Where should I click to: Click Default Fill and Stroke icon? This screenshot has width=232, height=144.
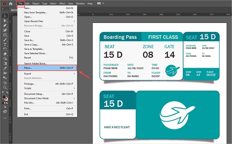tap(3, 93)
